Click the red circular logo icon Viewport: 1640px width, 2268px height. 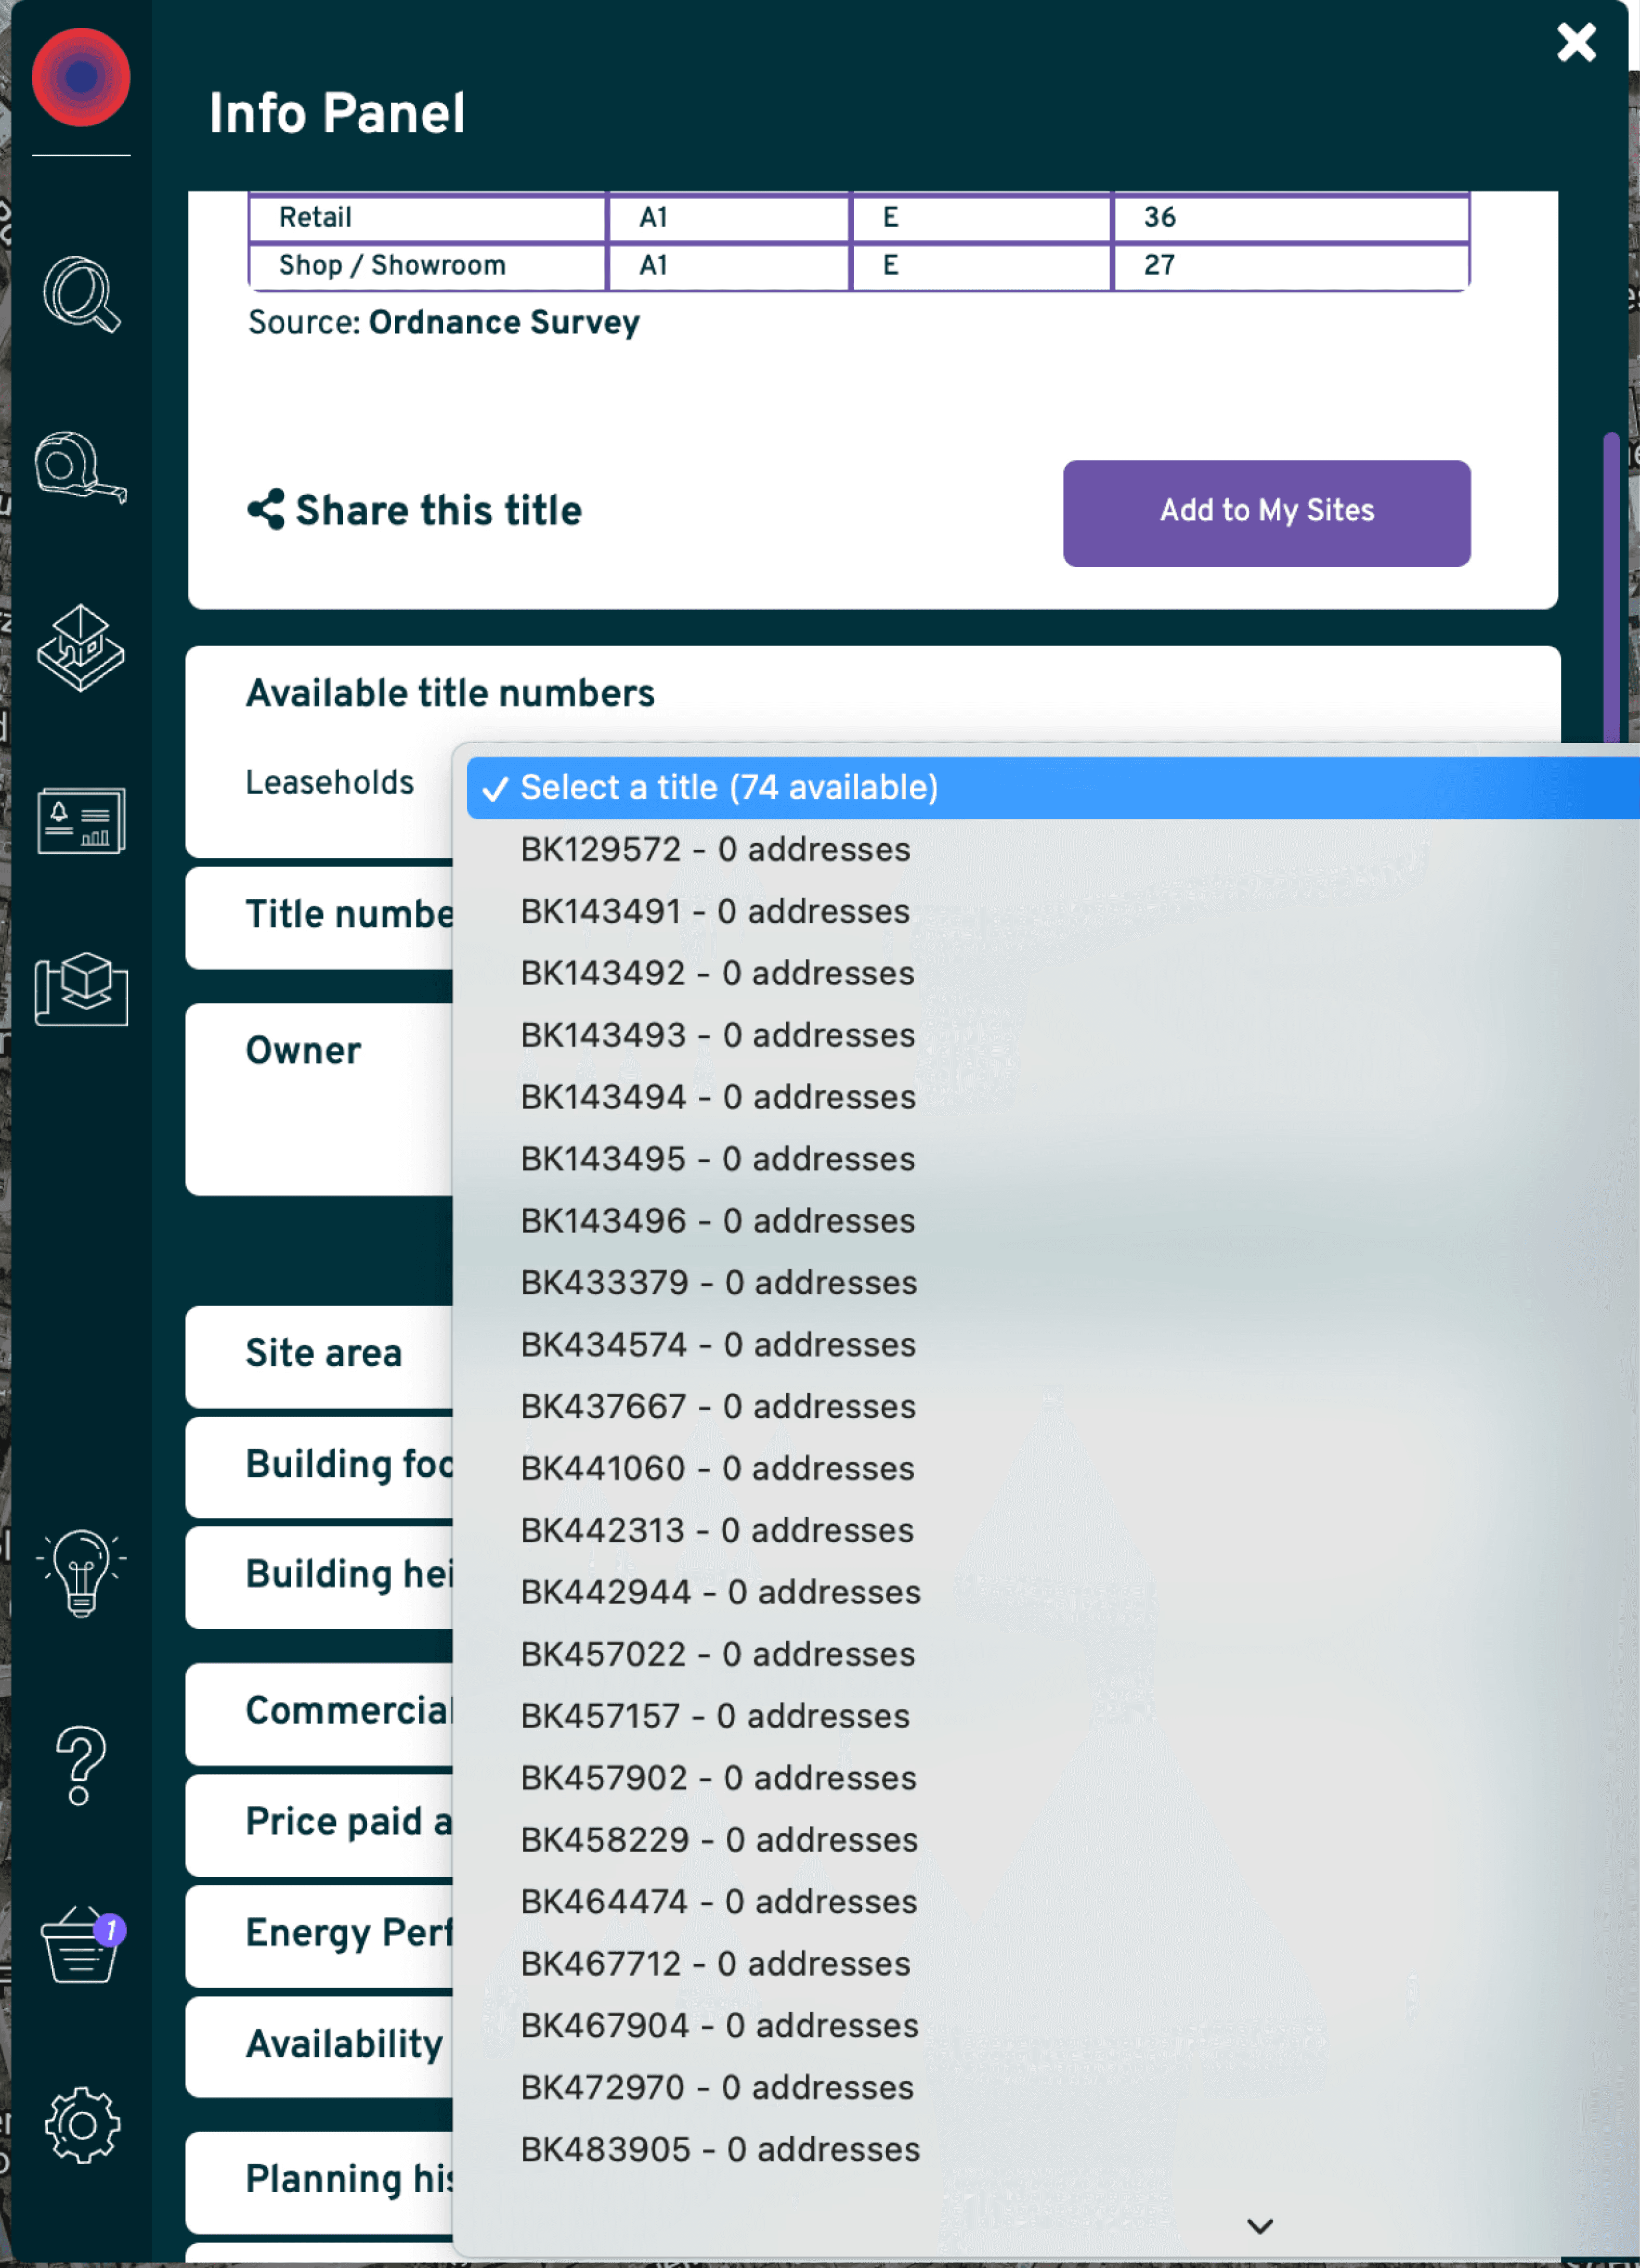(81, 78)
